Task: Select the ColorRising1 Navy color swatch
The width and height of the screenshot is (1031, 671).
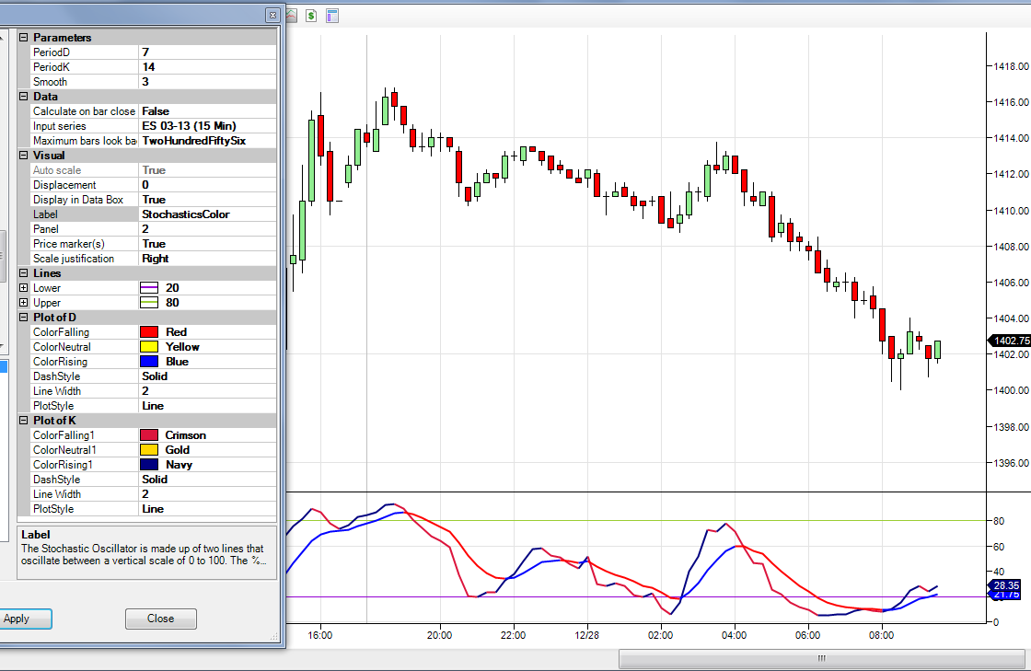Action: click(x=149, y=465)
